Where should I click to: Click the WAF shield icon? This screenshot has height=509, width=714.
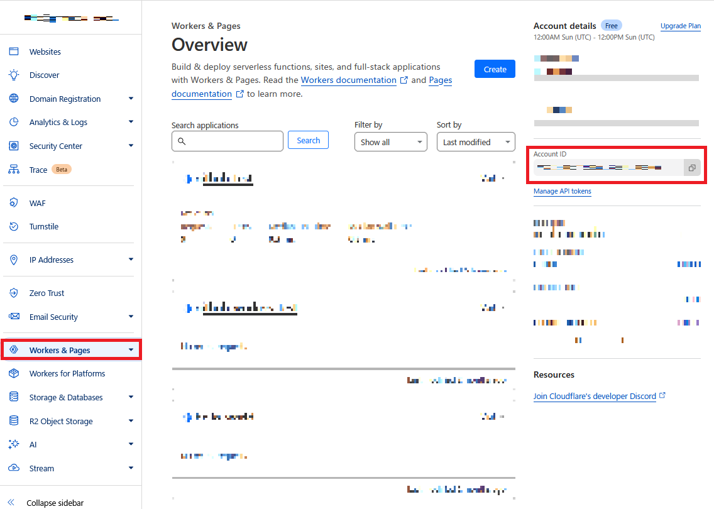pyautogui.click(x=14, y=202)
